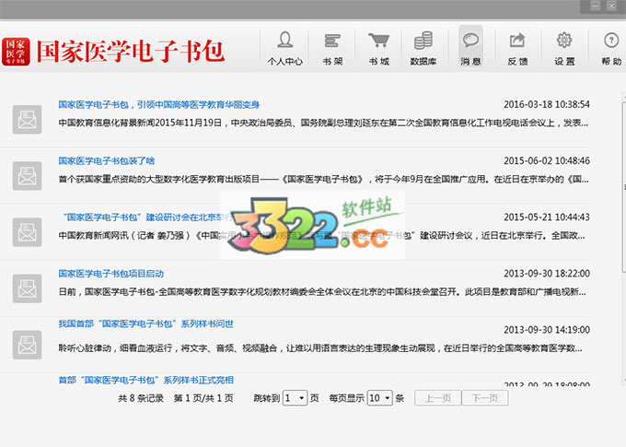Click envelope icon beside 系列样书问世 message
Viewport: 626px width, 447px height.
[x=27, y=345]
